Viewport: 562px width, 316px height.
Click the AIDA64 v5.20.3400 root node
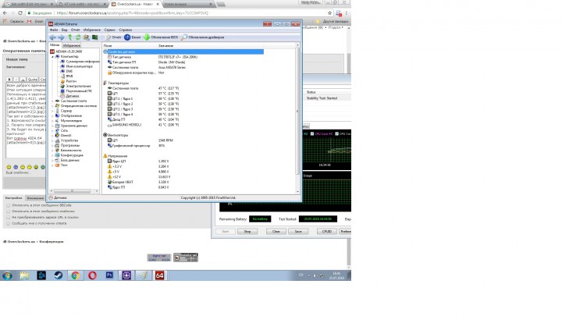[66, 51]
